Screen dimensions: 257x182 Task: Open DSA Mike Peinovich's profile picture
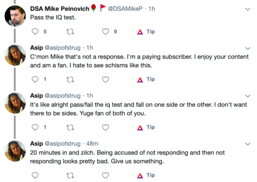coord(16,16)
